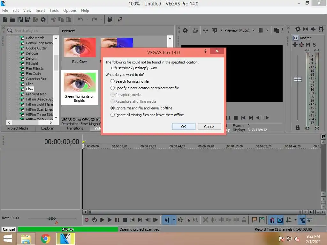This screenshot has height=245, width=327.
Task: Open the Master Bus audio properties gear
Action: point(298,29)
